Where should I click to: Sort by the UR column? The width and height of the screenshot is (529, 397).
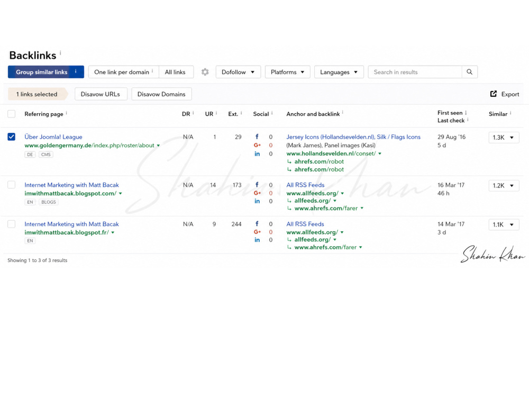click(x=209, y=114)
